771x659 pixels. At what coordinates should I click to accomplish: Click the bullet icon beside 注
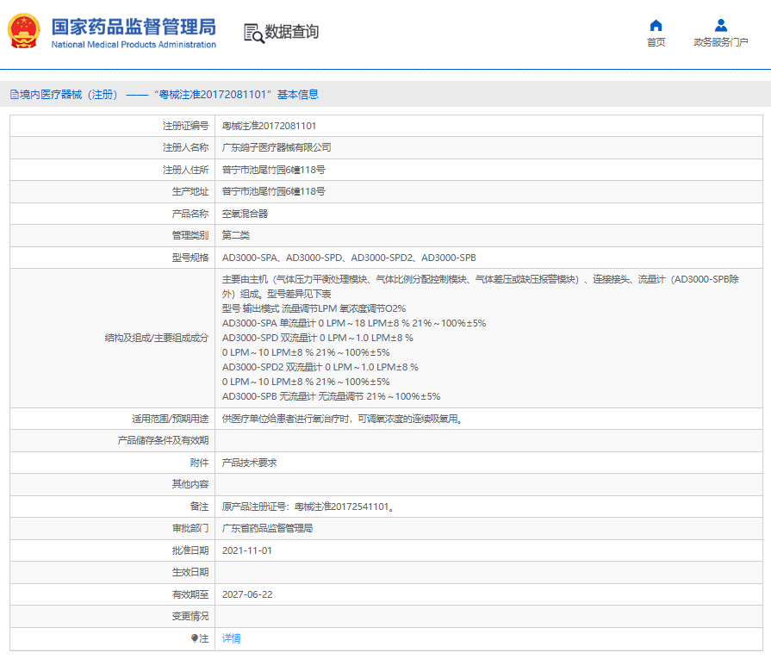point(195,638)
